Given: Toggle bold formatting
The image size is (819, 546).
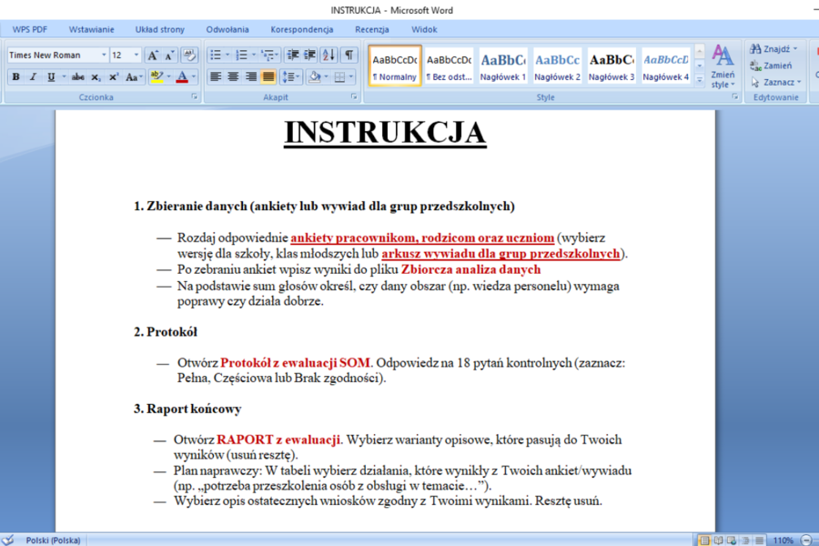Looking at the screenshot, I should click(x=15, y=76).
